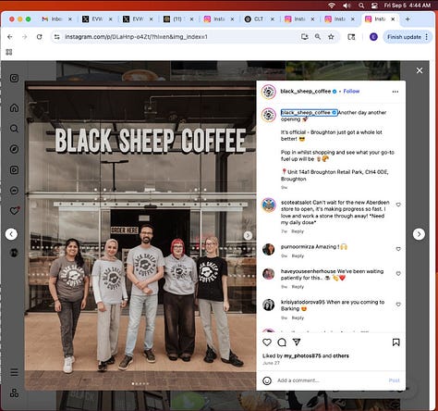Open krisiyatodorova95 profile link
The image size is (438, 411).
pyautogui.click(x=303, y=302)
